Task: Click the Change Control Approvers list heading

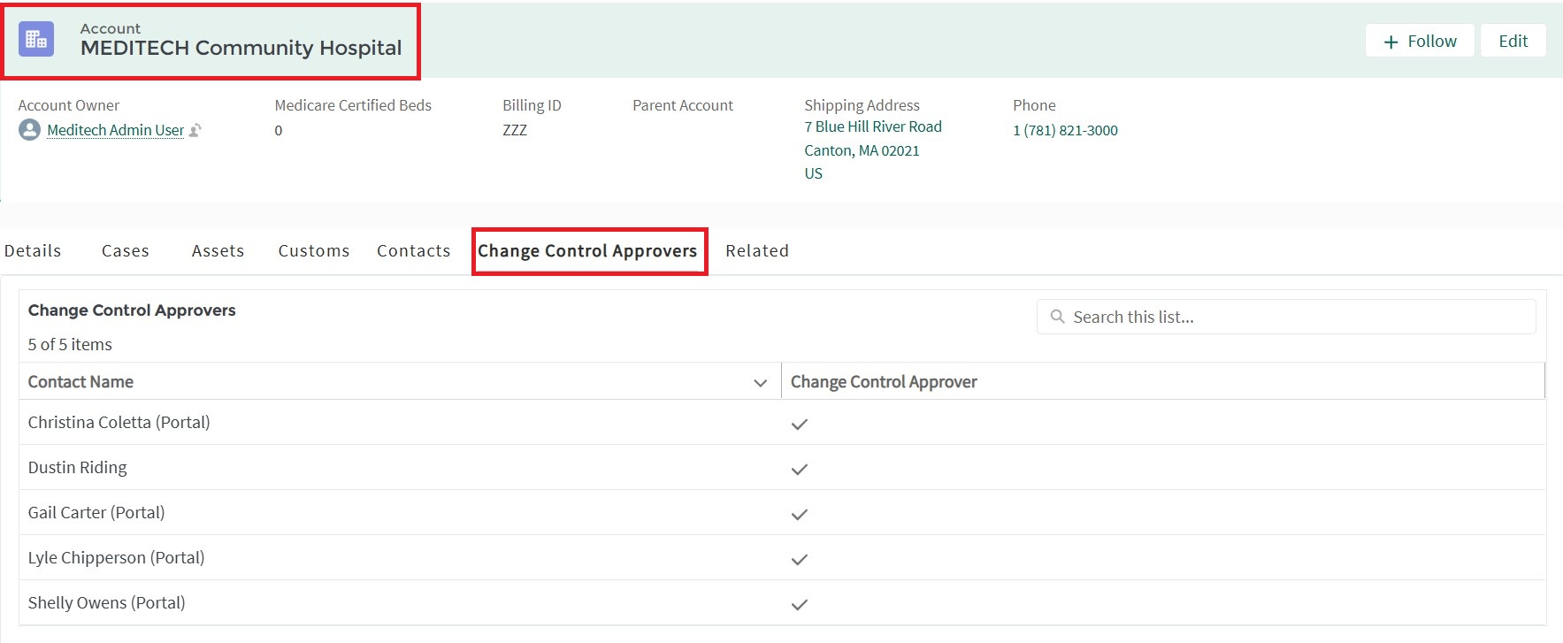Action: tap(132, 310)
